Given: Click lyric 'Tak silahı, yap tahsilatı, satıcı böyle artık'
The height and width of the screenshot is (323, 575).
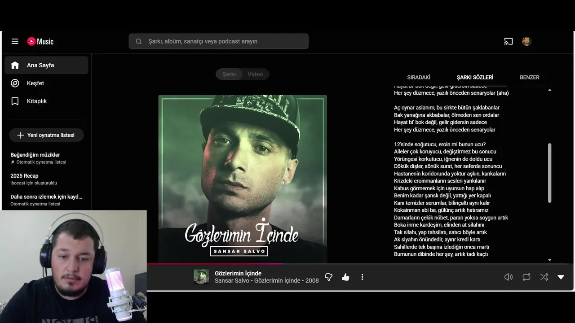Looking at the screenshot, I should 440,232.
